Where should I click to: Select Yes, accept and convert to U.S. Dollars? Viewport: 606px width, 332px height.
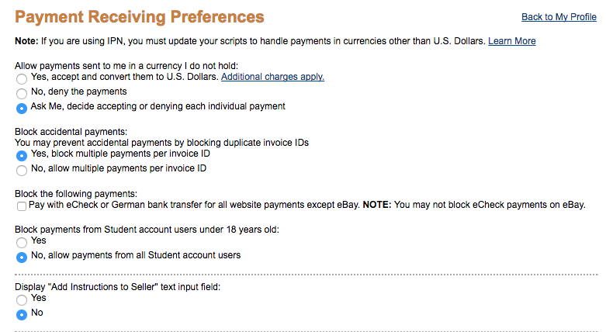22,79
